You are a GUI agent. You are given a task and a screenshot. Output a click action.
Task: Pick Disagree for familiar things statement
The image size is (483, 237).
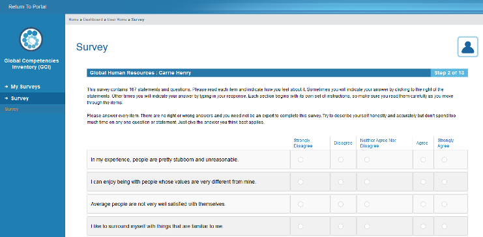(x=341, y=226)
